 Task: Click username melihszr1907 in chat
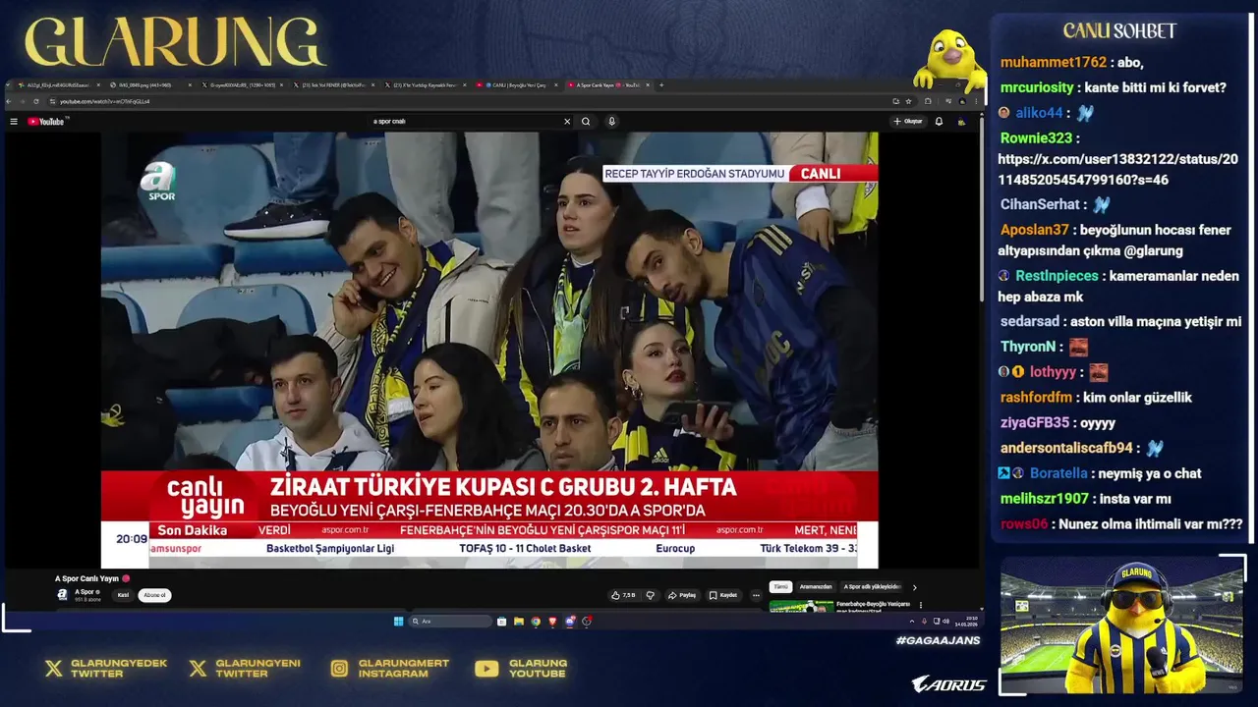pyautogui.click(x=1045, y=499)
